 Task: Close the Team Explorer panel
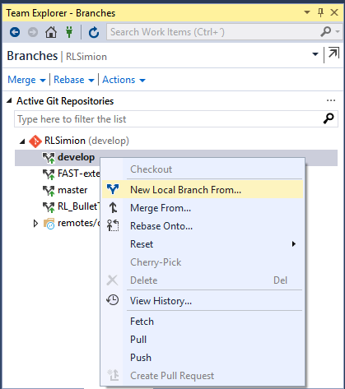(334, 12)
